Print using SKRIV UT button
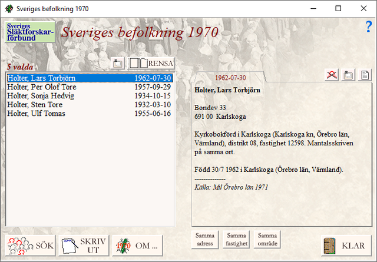This screenshot has width=377, height=262. click(x=84, y=246)
